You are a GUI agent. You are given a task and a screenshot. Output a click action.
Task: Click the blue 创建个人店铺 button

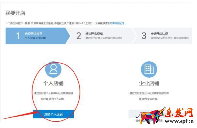coord(53,114)
